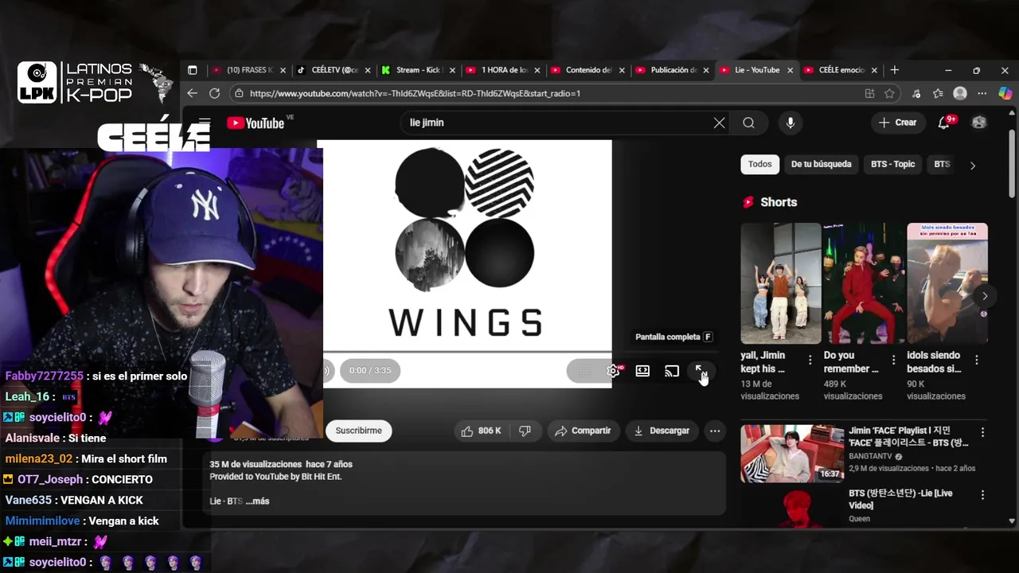Open options for BTS Lie Live Video
The image size is (1019, 573).
click(982, 495)
